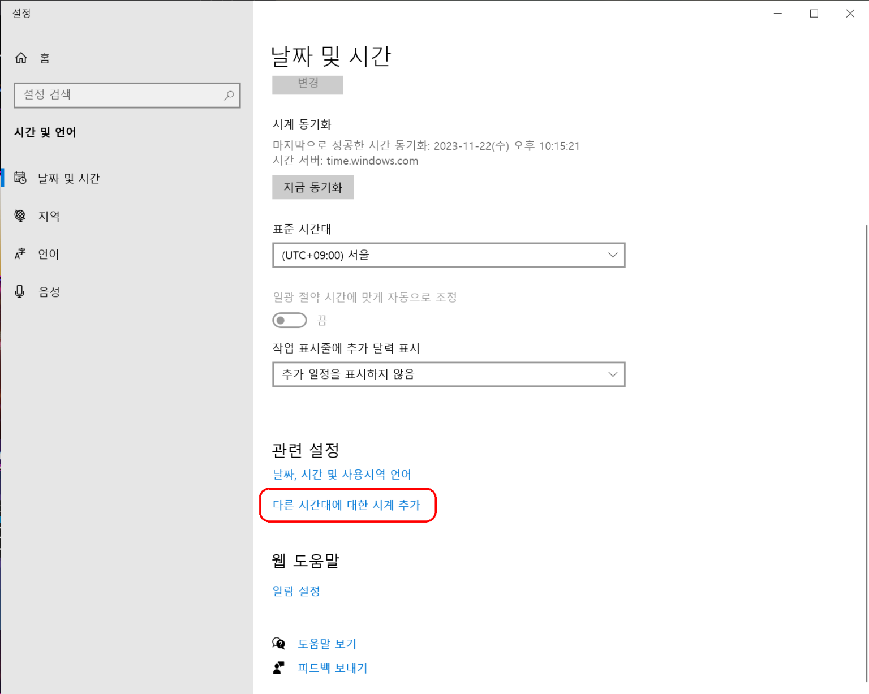Open 다른 시간대에 대한 시계 추가 link
Viewport: 869px width, 694px height.
click(346, 505)
